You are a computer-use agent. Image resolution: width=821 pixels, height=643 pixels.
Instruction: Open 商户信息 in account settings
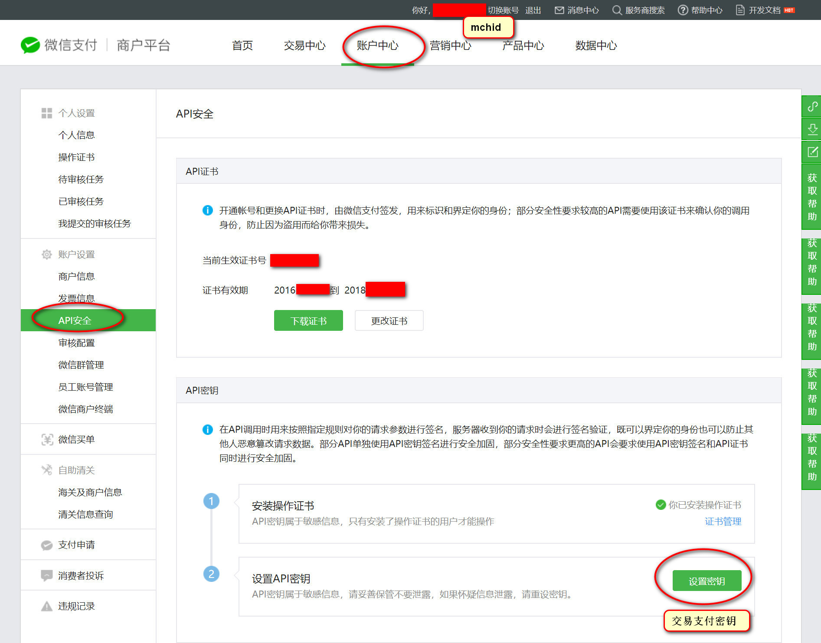[x=76, y=276]
